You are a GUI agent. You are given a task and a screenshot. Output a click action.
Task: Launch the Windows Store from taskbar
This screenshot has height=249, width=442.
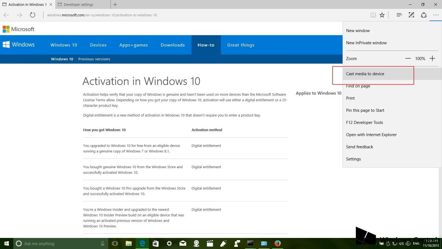point(155,243)
